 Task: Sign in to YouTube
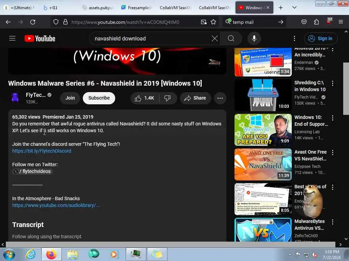(x=320, y=38)
